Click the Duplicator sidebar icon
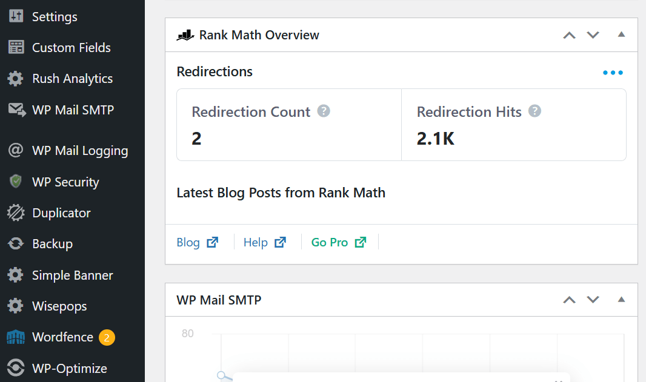Image resolution: width=646 pixels, height=382 pixels. coord(16,212)
